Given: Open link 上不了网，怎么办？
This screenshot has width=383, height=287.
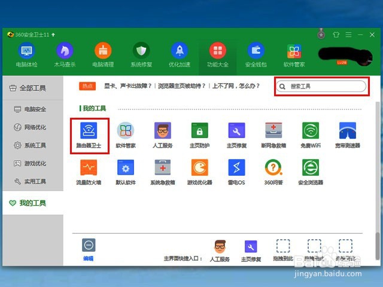Looking at the screenshot, I should (236, 86).
